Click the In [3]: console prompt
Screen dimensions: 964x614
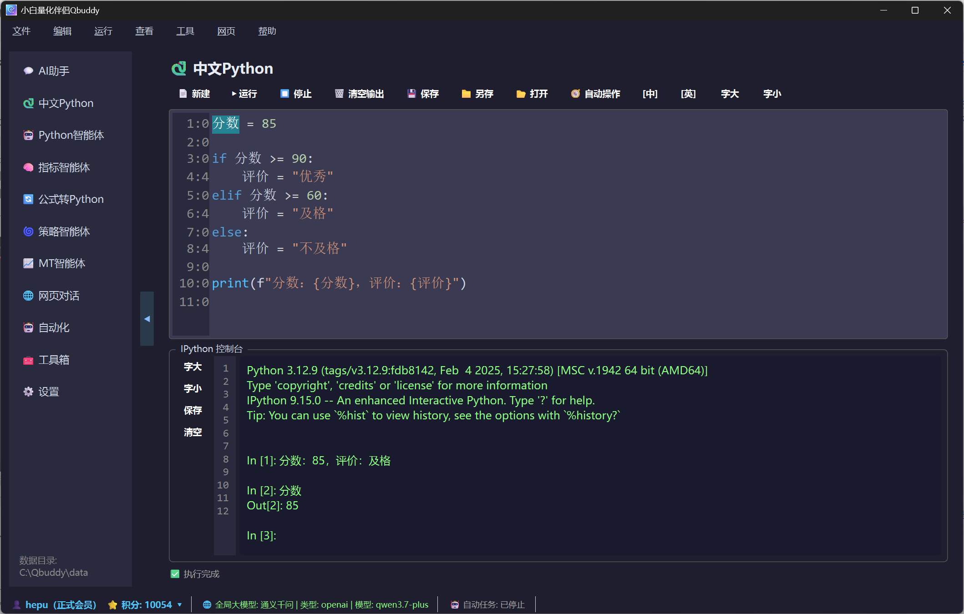click(x=261, y=536)
